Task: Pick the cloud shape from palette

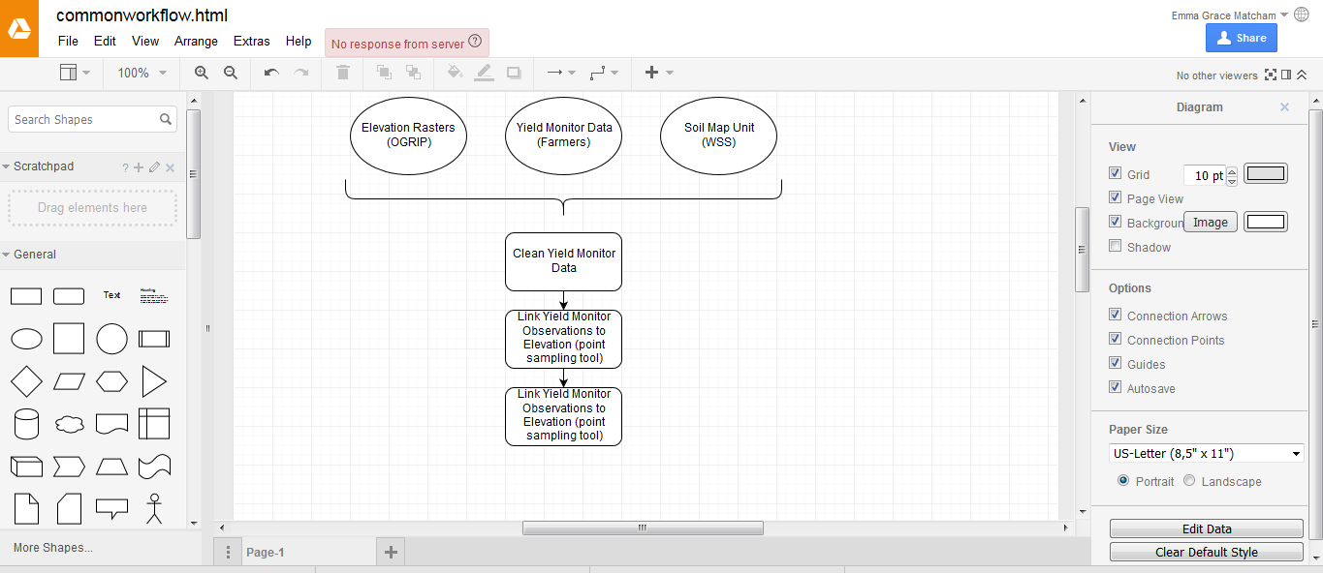Action: click(x=69, y=424)
